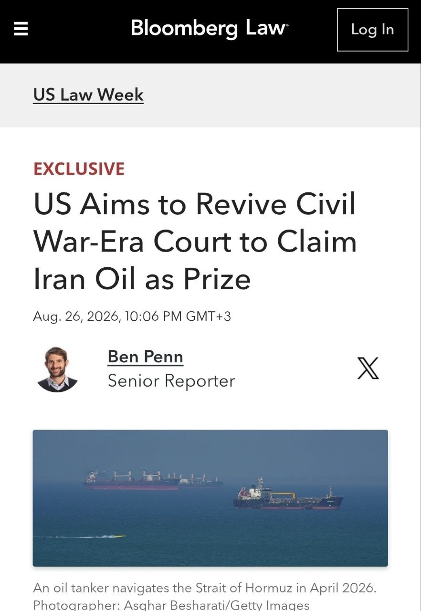Click the Asghar Besharati photographer credit
The image size is (421, 611).
click(171, 605)
